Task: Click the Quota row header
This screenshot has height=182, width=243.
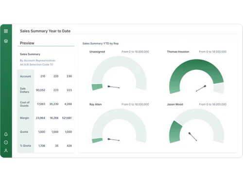Action: [x=24, y=132]
